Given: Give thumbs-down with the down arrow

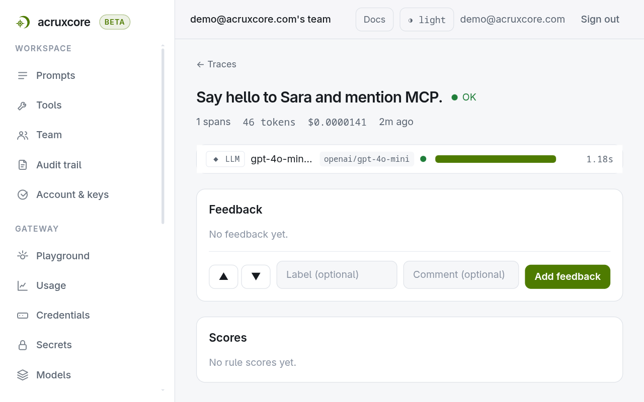Looking at the screenshot, I should [256, 276].
